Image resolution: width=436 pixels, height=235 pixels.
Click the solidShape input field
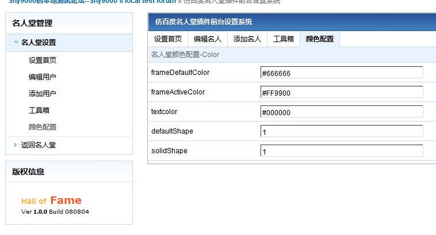(x=342, y=150)
